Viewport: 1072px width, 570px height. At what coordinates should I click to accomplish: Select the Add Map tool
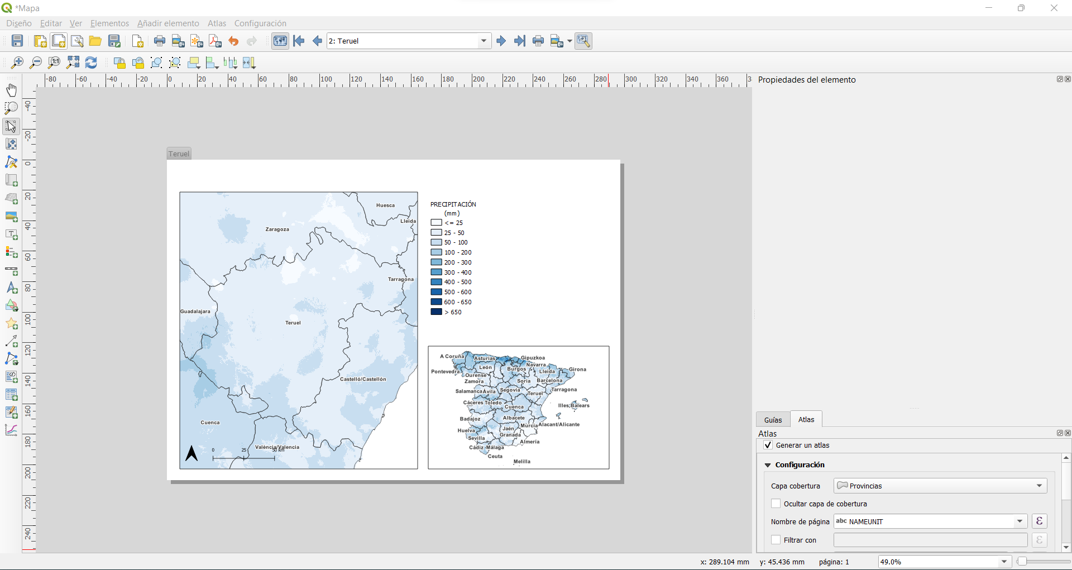(x=11, y=180)
